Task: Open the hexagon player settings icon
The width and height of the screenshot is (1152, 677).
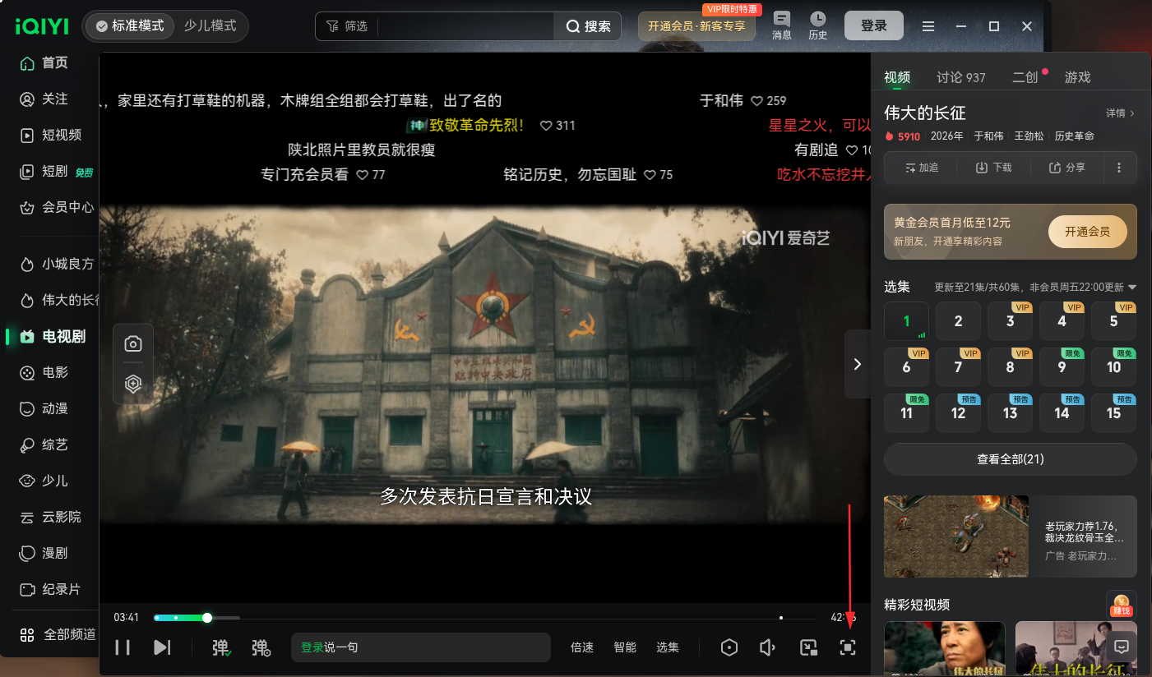Action: (729, 647)
